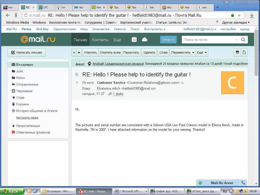
Task: Click the mail search magnifier icon
Action: click(243, 40)
